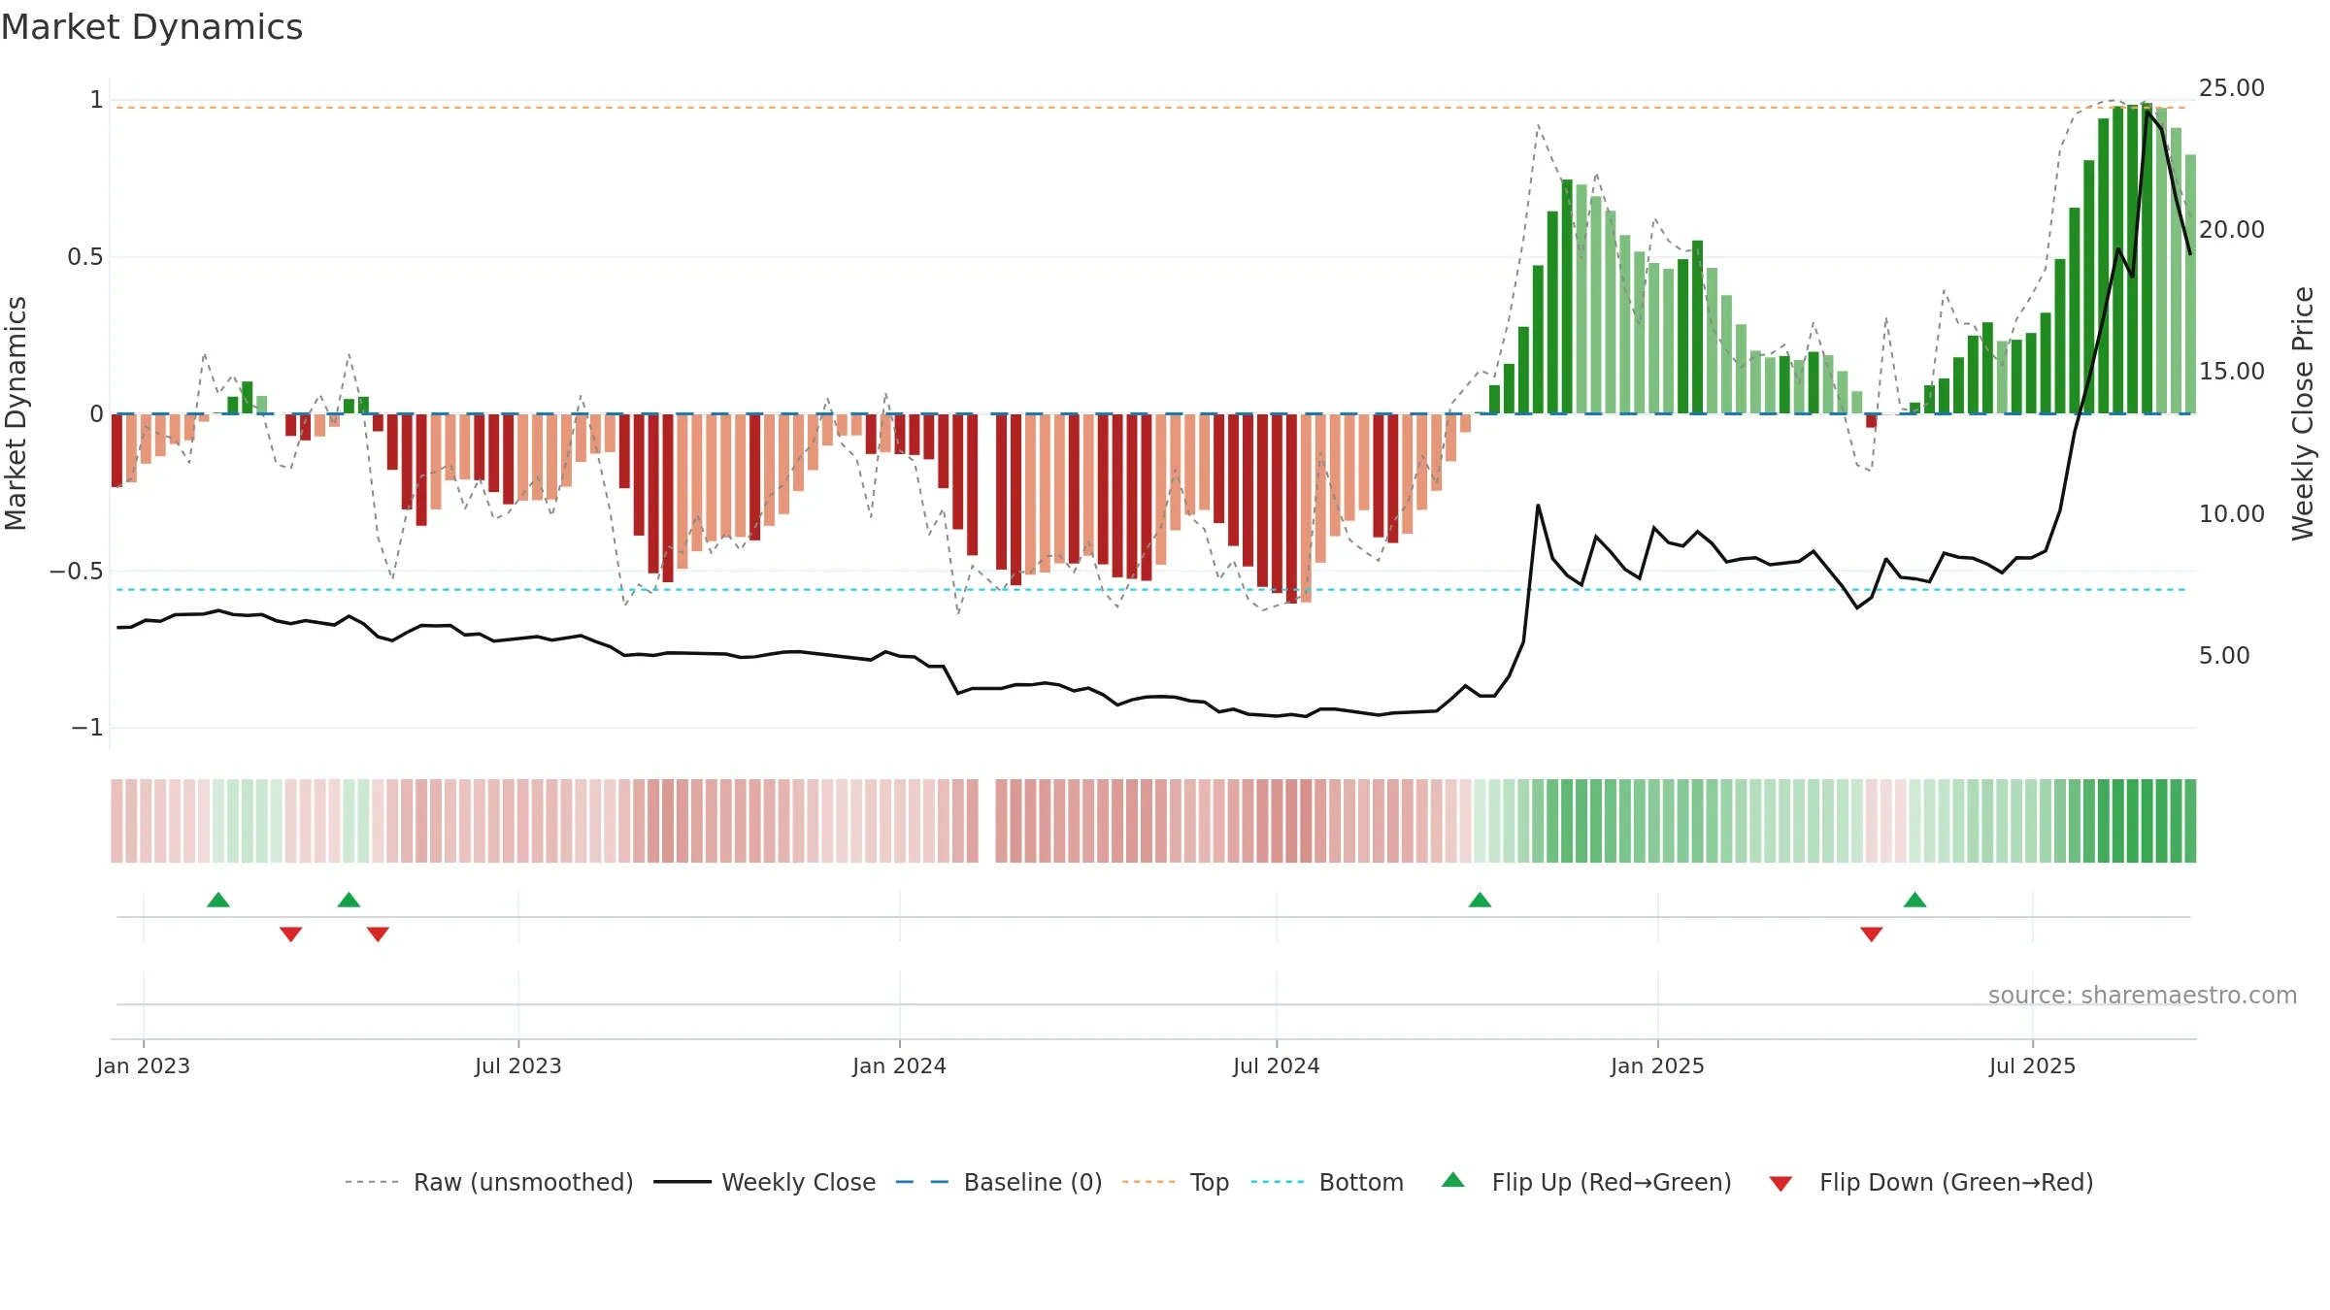Click the 5.00 price axis label
The width and height of the screenshot is (2330, 1310).
pos(2224,656)
